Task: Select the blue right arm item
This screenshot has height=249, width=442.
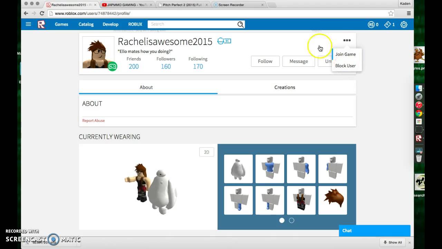Action: pyautogui.click(x=333, y=169)
